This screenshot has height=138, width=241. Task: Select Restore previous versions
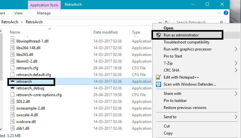(185, 108)
